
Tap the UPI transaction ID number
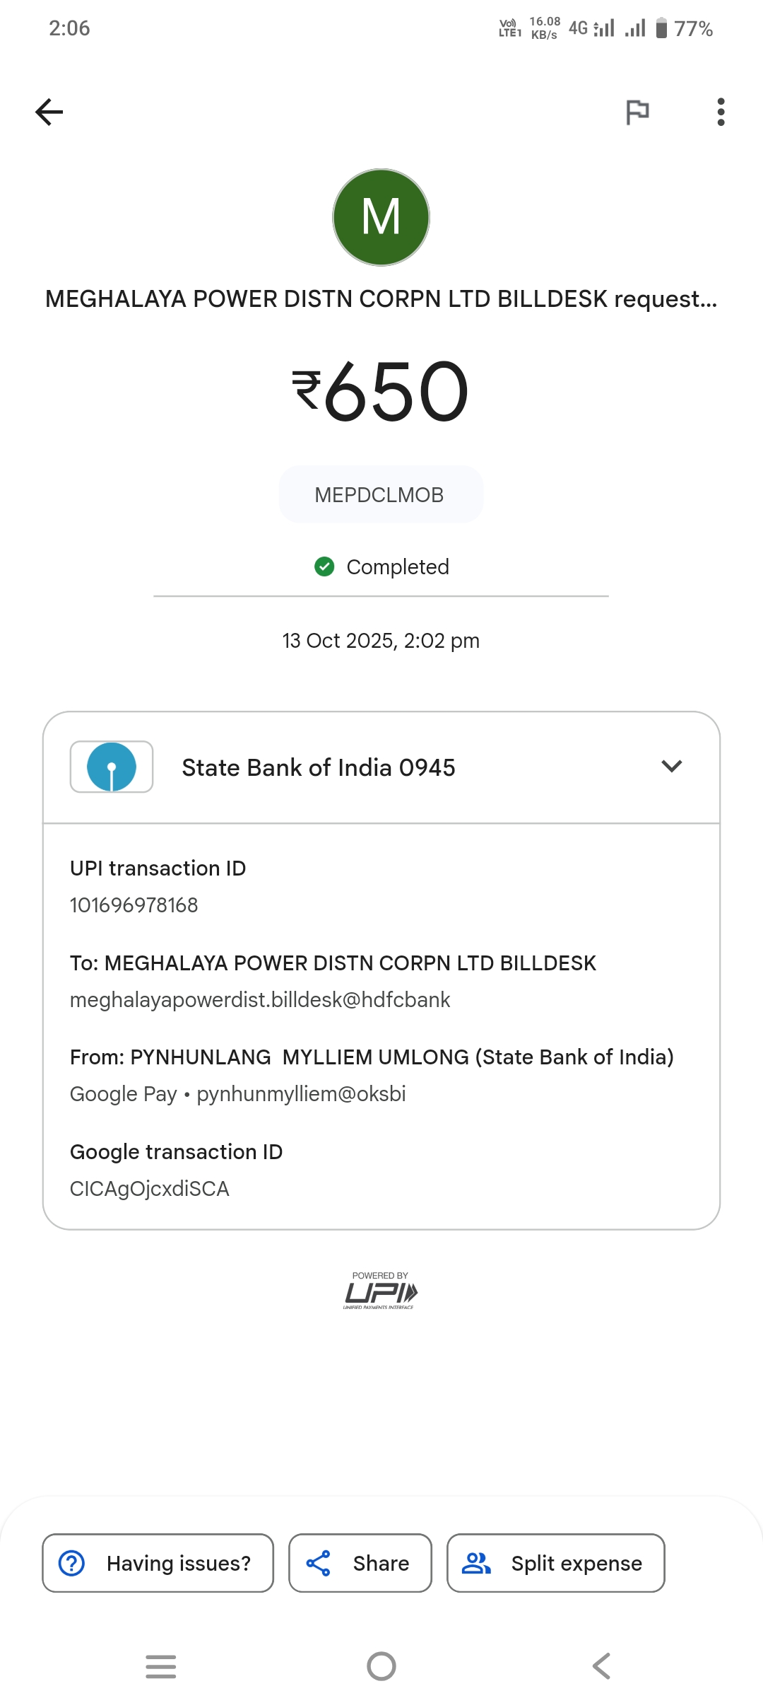point(134,905)
